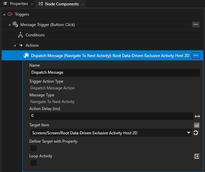Collapse the Actions section
Image resolution: width=205 pixels, height=172 pixels.
(x=15, y=45)
